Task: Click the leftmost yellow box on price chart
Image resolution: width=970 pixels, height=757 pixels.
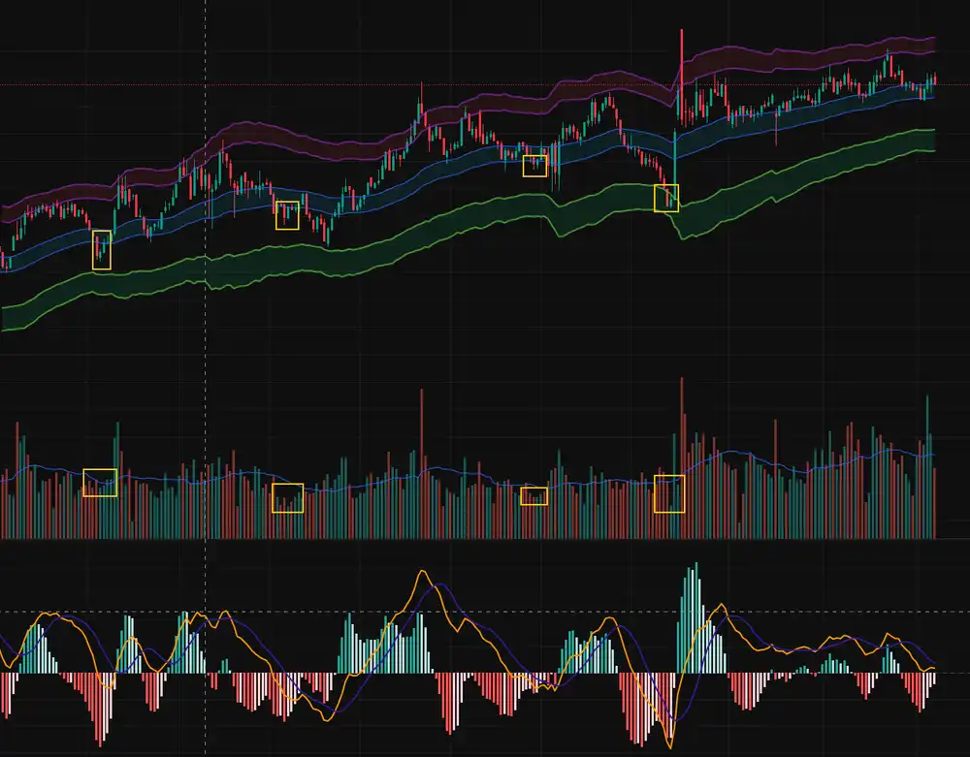Action: [102, 250]
